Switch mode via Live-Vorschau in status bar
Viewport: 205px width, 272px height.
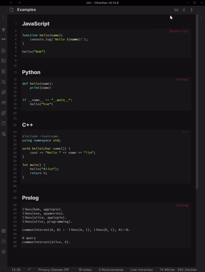pyautogui.click(x=141, y=270)
